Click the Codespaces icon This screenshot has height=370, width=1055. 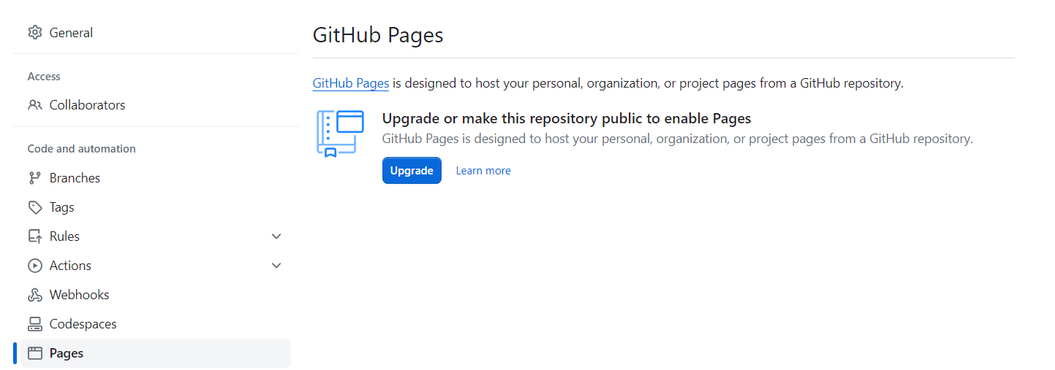34,324
